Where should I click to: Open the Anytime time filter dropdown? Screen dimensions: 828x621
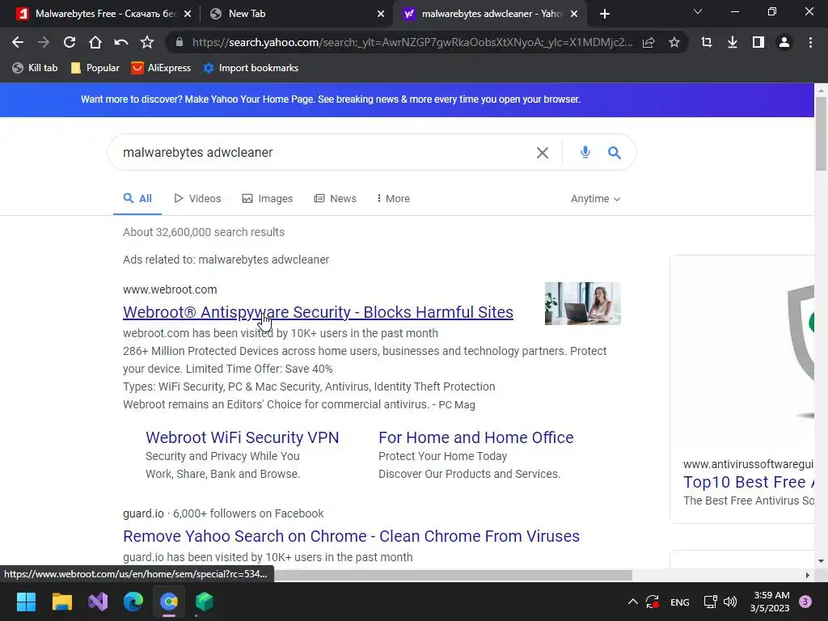pyautogui.click(x=595, y=199)
